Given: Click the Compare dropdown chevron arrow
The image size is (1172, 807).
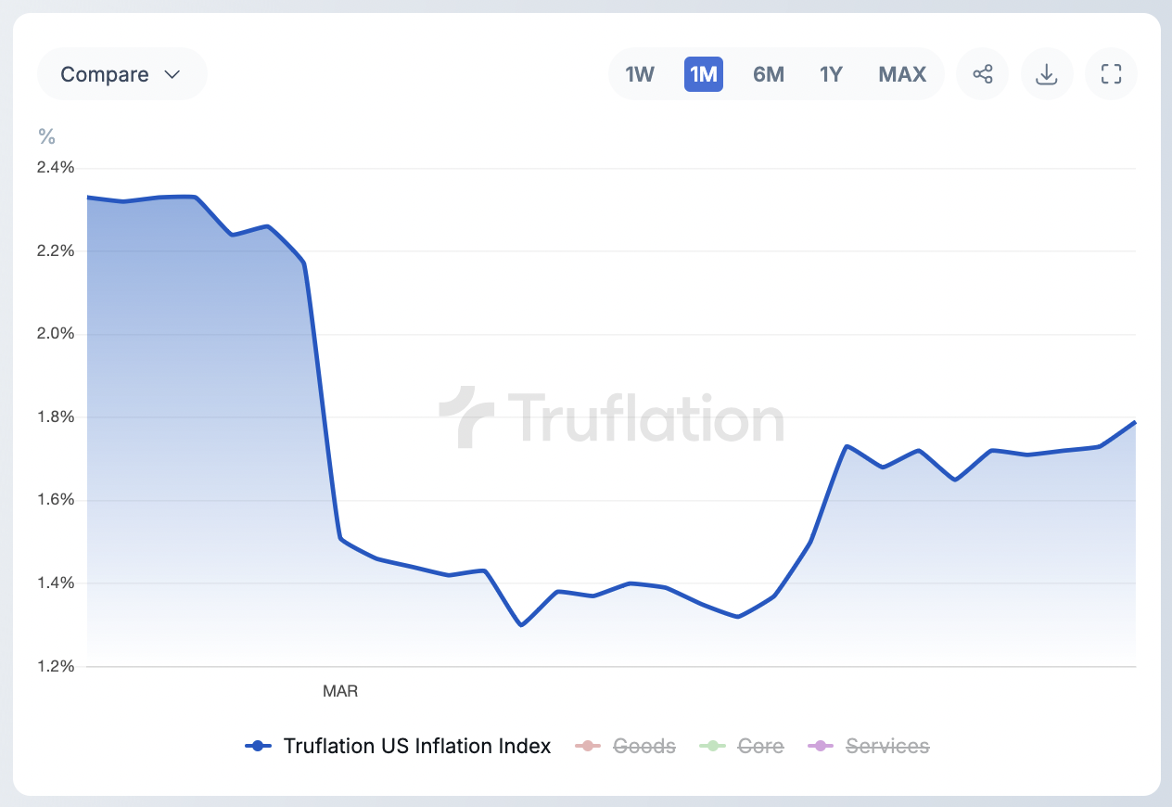Looking at the screenshot, I should point(172,74).
